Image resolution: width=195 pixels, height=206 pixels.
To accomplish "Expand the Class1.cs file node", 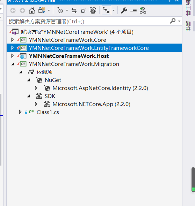I will 20,112.
